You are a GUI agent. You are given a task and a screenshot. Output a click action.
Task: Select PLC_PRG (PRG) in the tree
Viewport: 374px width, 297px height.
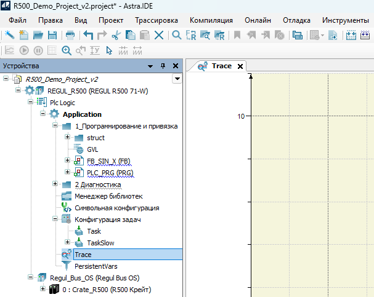point(110,173)
